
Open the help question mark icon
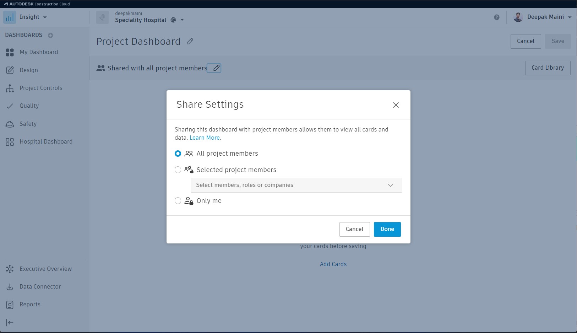(x=497, y=17)
